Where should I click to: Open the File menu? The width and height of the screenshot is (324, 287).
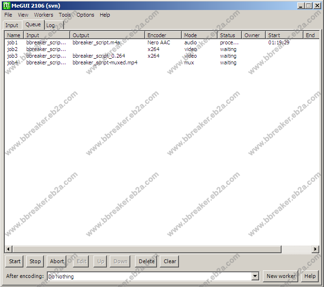(9, 15)
